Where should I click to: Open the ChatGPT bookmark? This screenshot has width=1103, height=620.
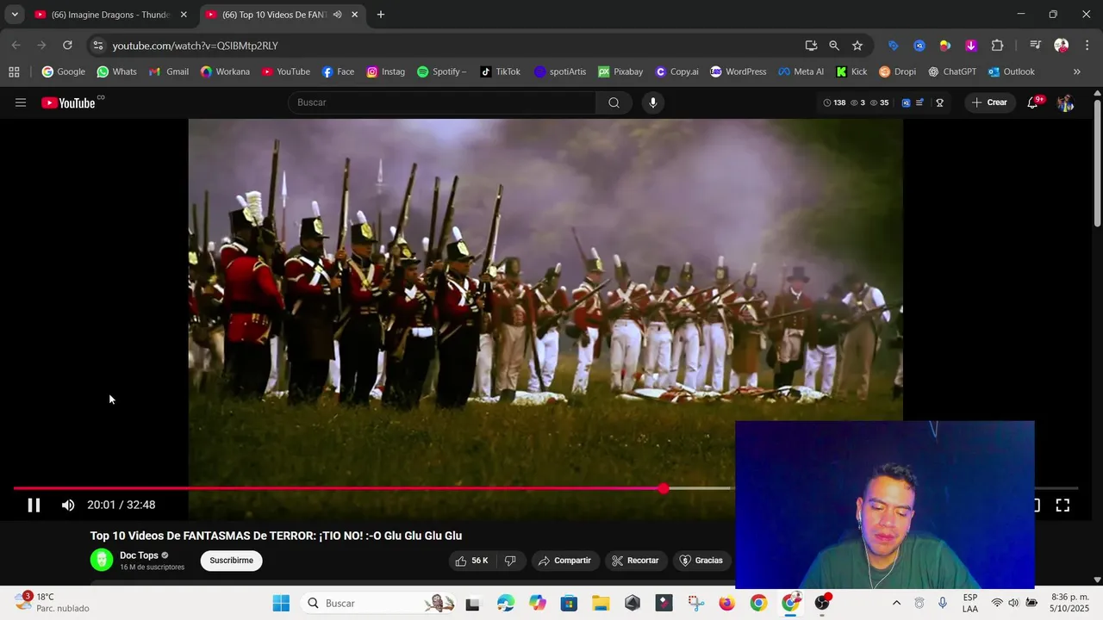[x=952, y=71]
